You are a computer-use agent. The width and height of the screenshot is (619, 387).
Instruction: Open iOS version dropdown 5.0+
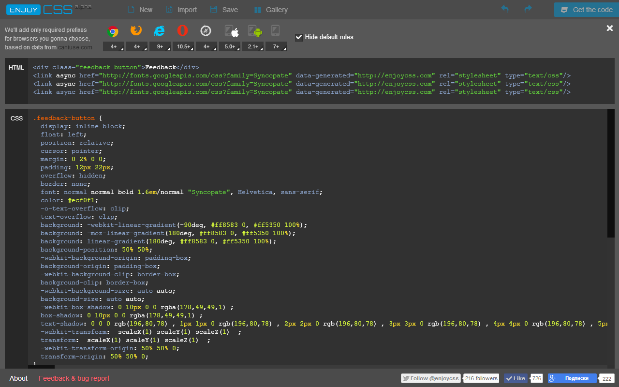(x=230, y=46)
